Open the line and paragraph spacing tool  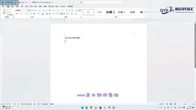(67, 13)
